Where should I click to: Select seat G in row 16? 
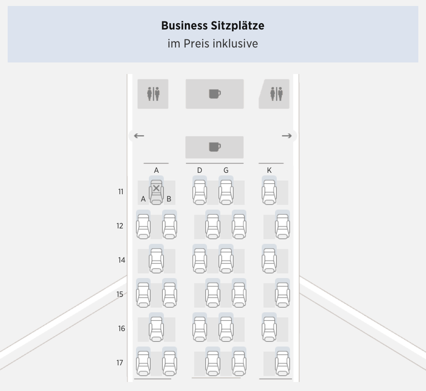coord(226,328)
